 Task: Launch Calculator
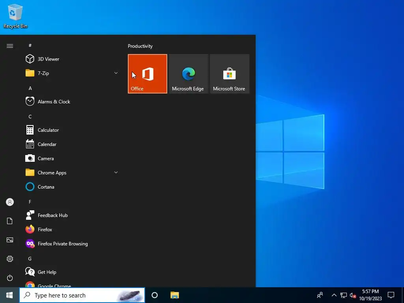click(72, 130)
